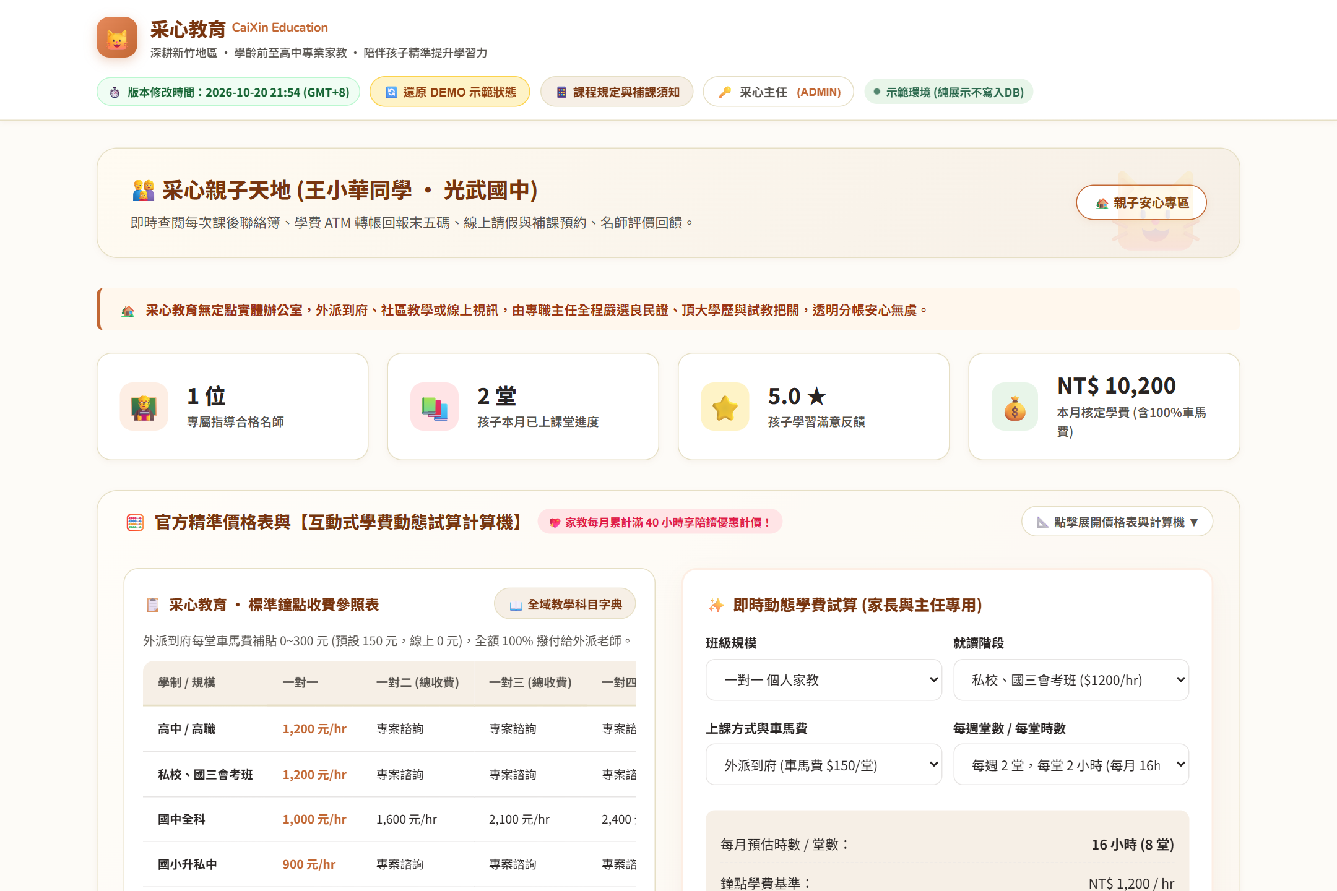Click the 私校、國三會考班 row label

point(206,775)
